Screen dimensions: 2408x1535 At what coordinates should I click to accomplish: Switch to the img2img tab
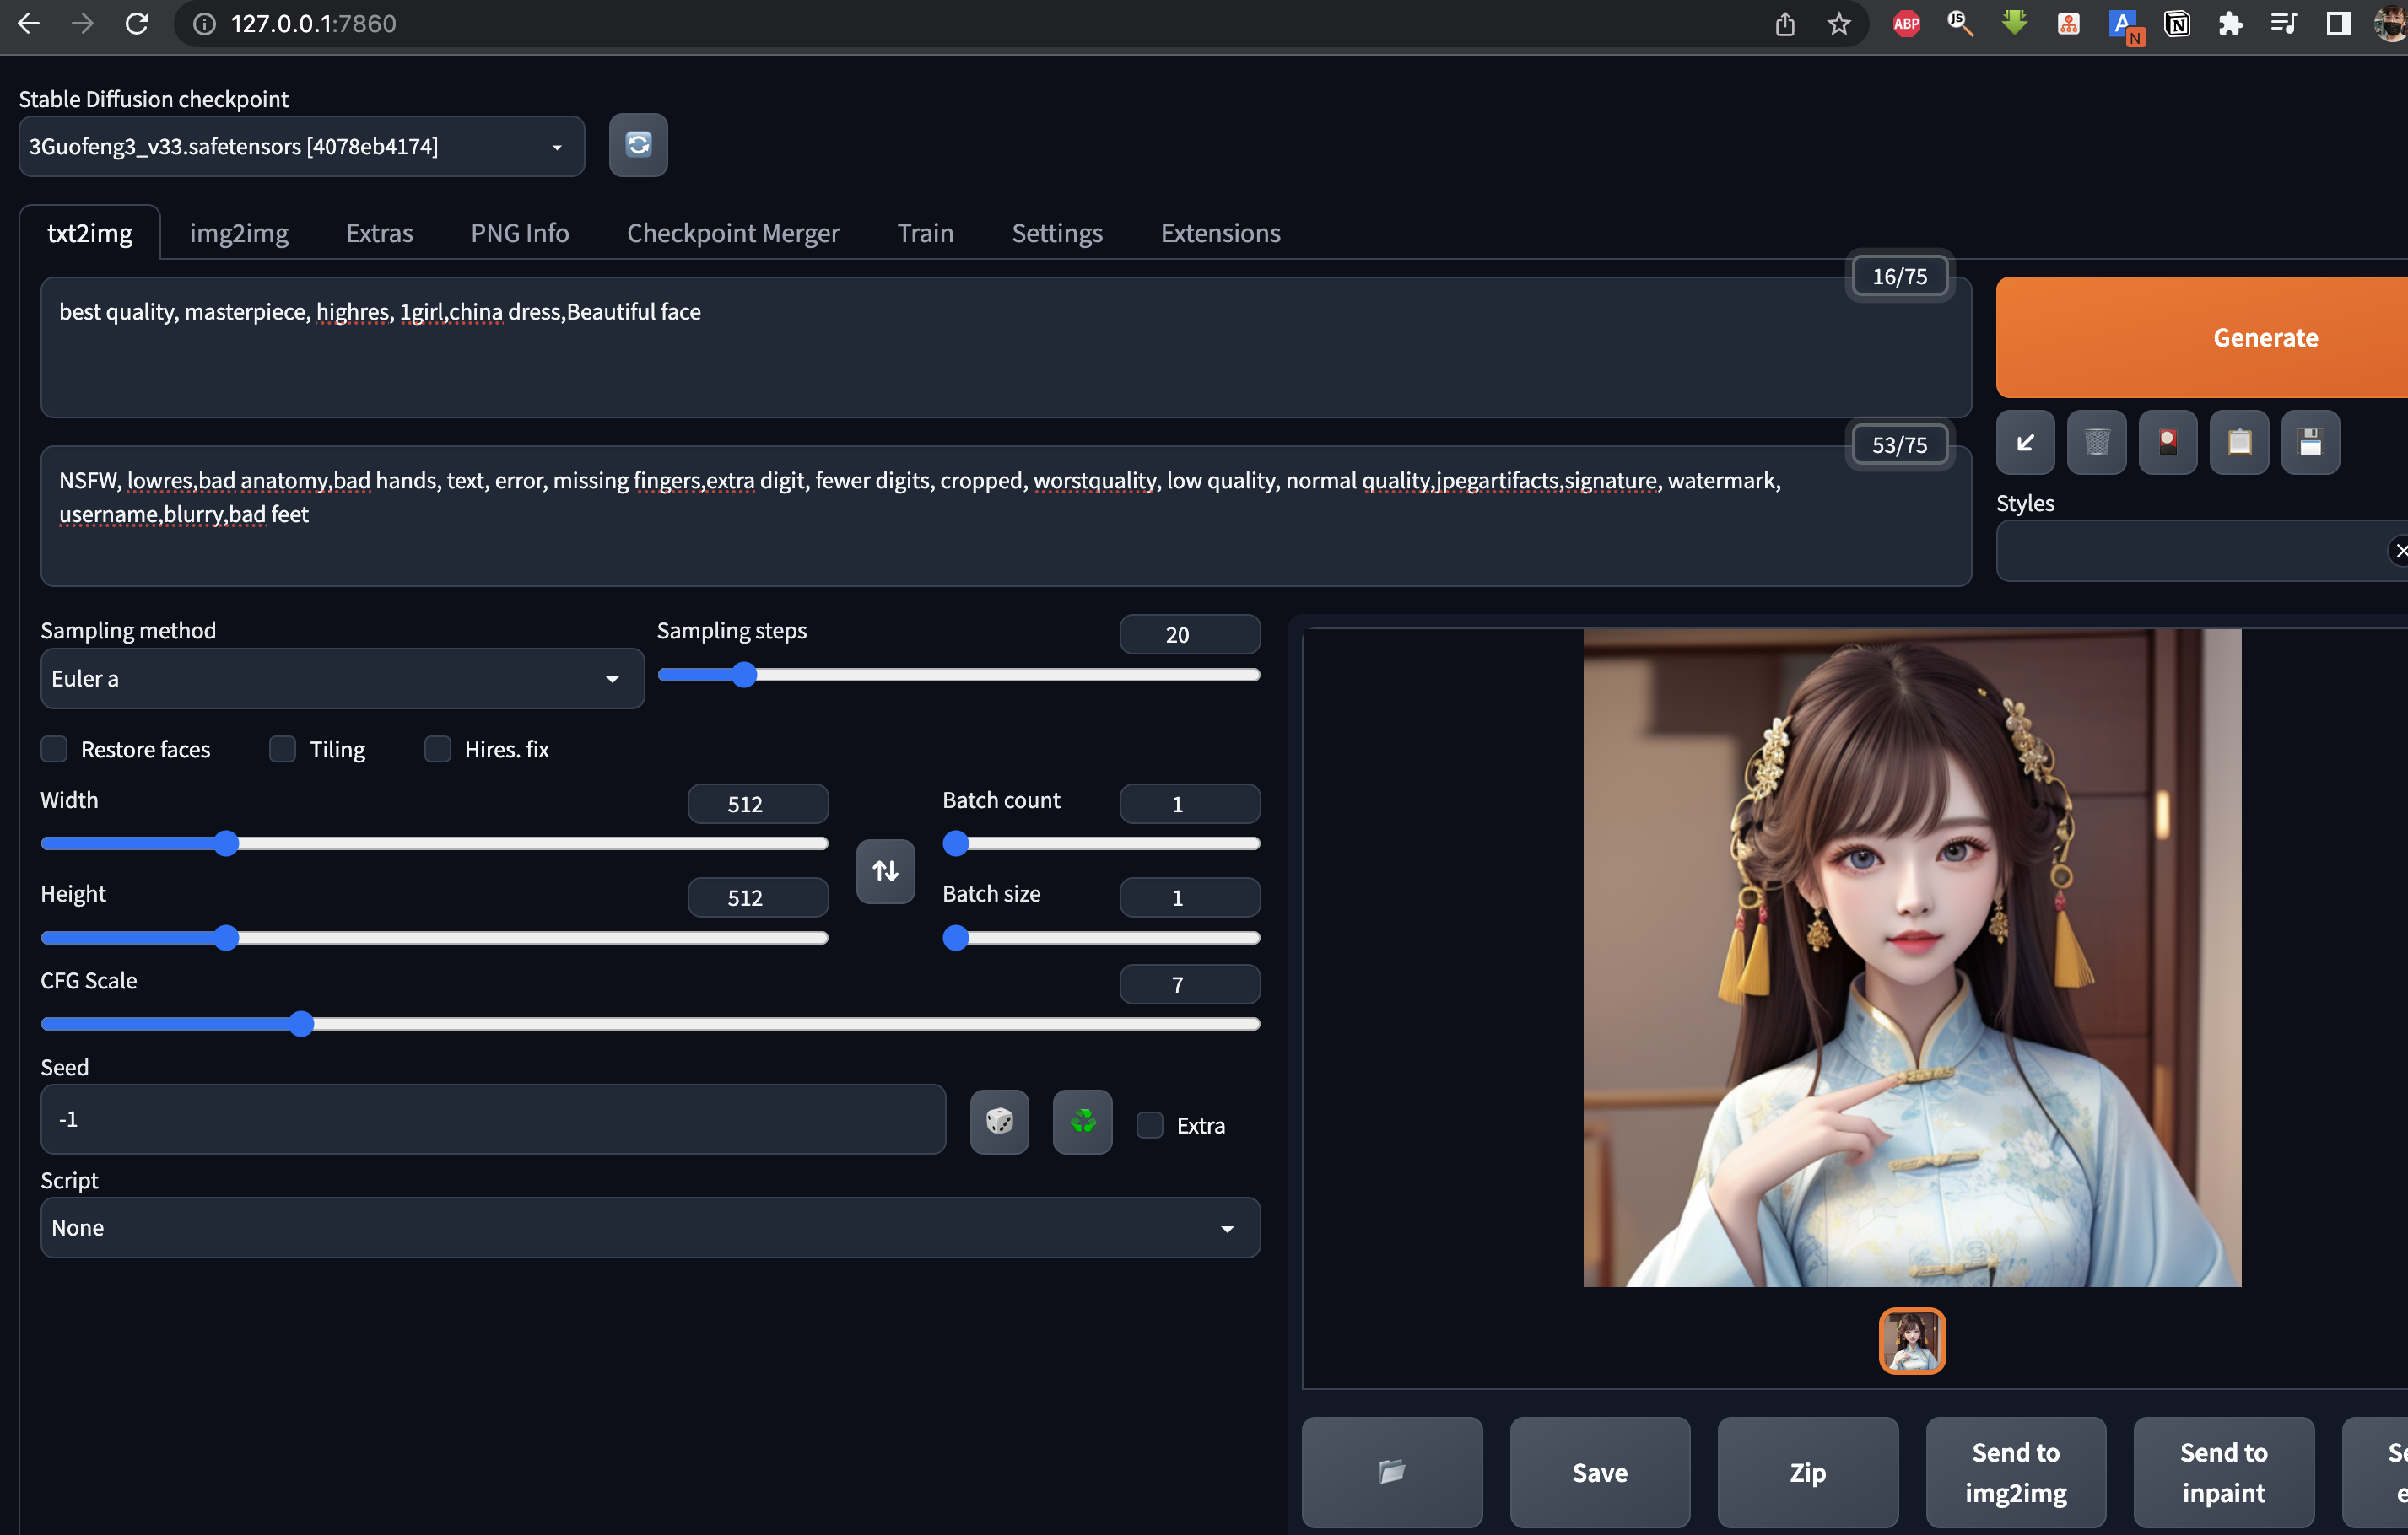[x=239, y=233]
